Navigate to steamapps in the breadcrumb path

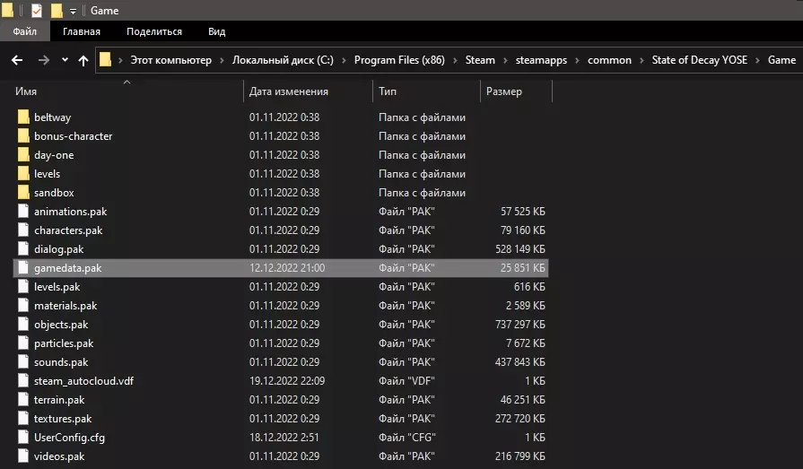[x=543, y=60]
